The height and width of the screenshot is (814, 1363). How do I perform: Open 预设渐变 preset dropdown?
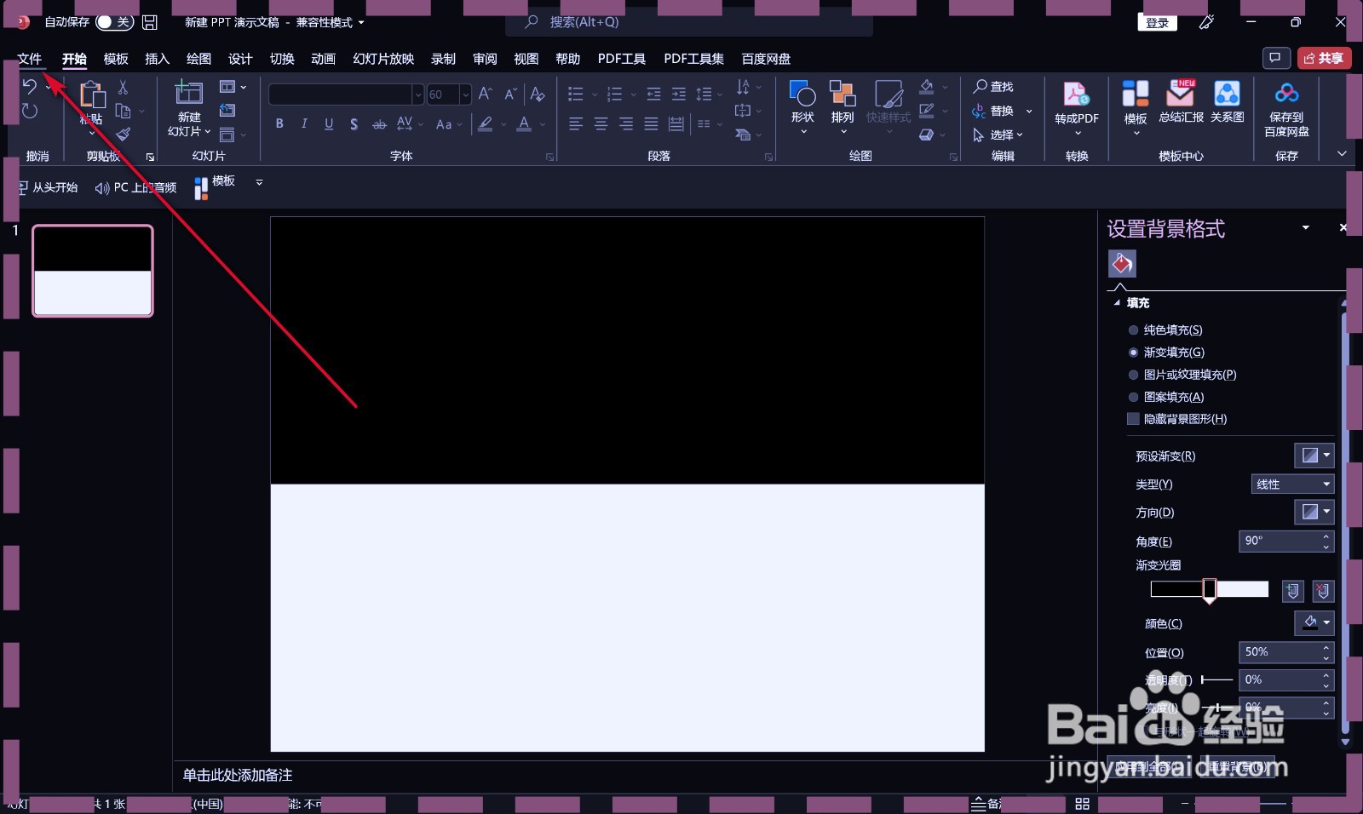(x=1314, y=456)
